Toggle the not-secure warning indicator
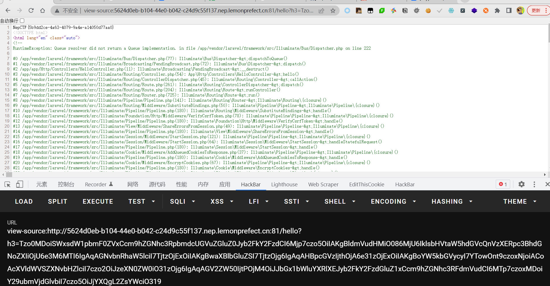550x286 pixels. (67, 10)
